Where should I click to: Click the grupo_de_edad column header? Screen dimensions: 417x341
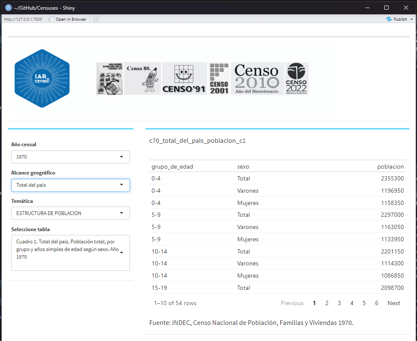(172, 166)
